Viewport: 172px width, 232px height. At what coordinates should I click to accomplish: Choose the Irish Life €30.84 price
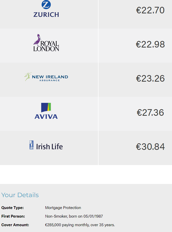point(150,147)
